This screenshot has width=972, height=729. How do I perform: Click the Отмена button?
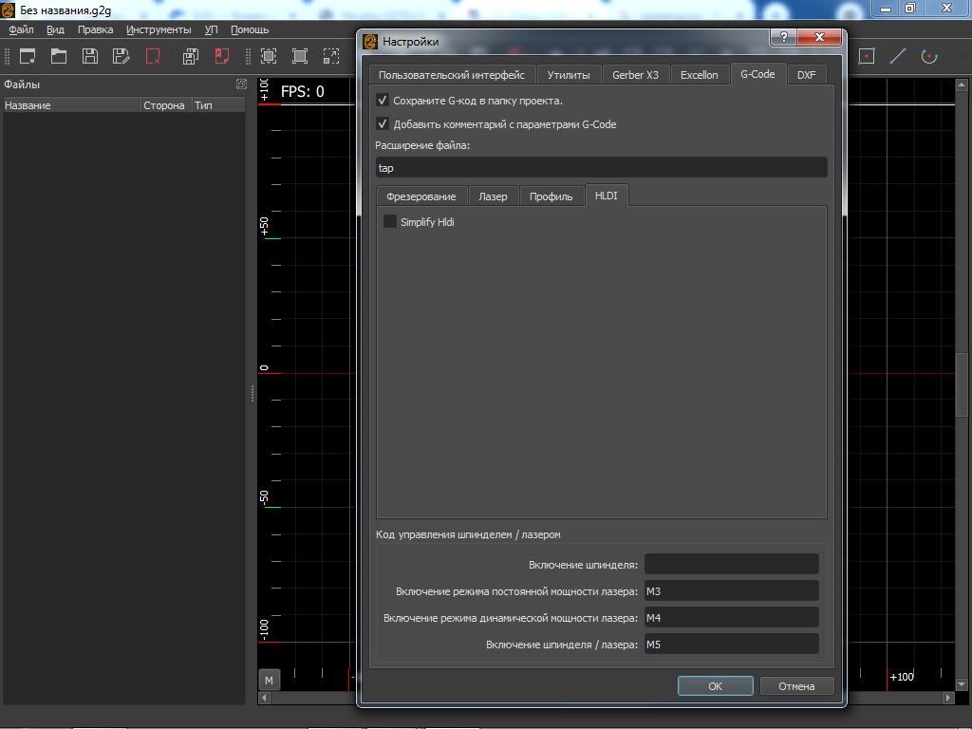[x=796, y=685]
